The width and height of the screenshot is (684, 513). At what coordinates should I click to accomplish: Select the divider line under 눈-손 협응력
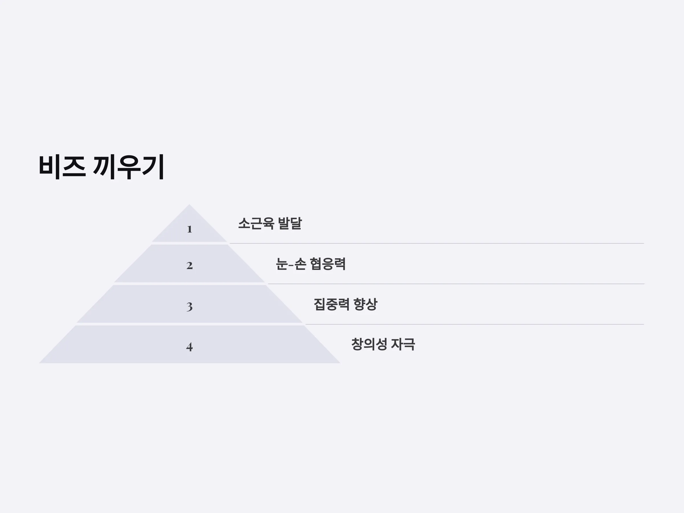[456, 284]
